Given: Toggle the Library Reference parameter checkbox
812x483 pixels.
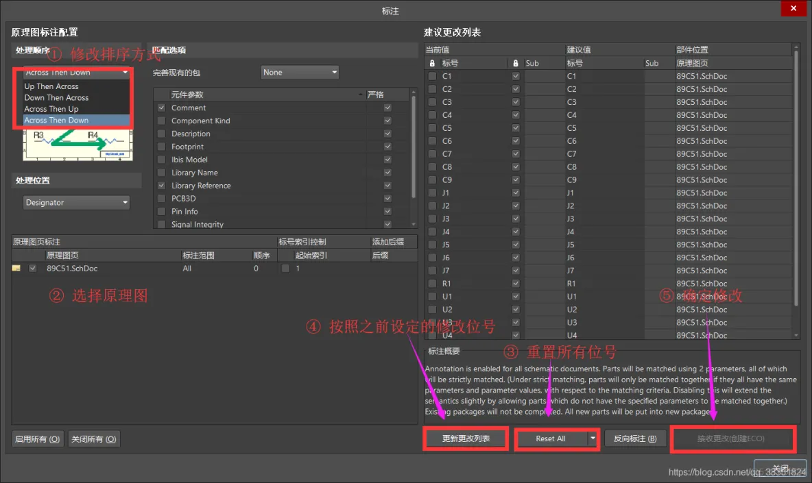Looking at the screenshot, I should (162, 185).
